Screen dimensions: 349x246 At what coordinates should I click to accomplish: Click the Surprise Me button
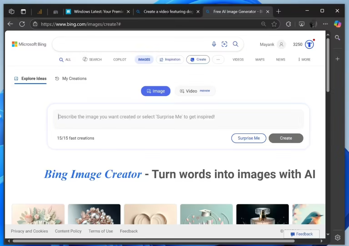tap(248, 138)
